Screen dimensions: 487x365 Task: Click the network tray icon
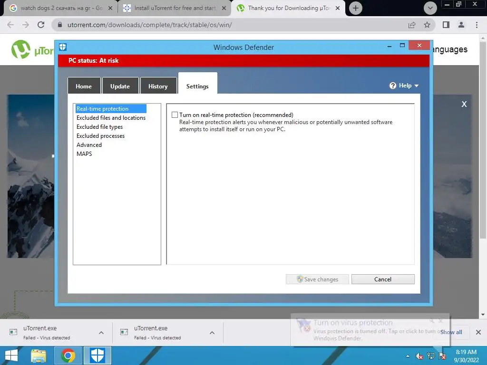click(x=431, y=356)
